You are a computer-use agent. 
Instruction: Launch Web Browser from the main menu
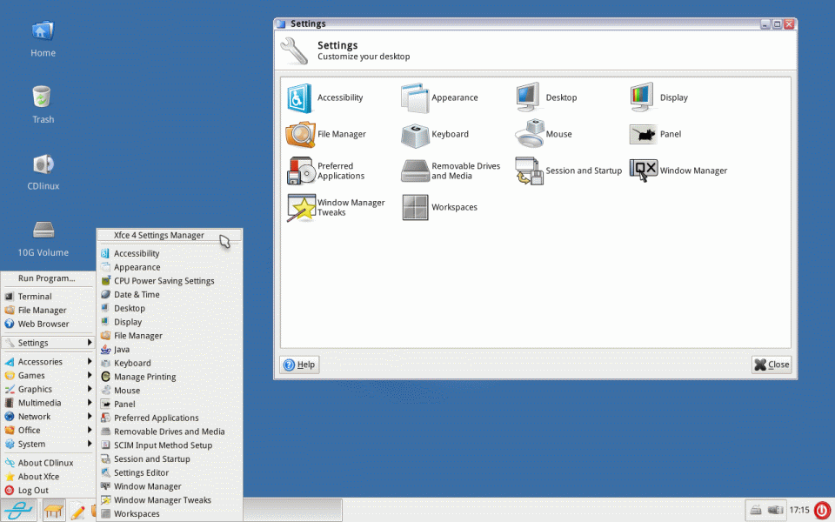47,325
